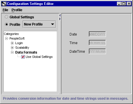Expand the Login tree node
Image resolution: width=133 pixels, height=104 pixels.
click(12, 43)
